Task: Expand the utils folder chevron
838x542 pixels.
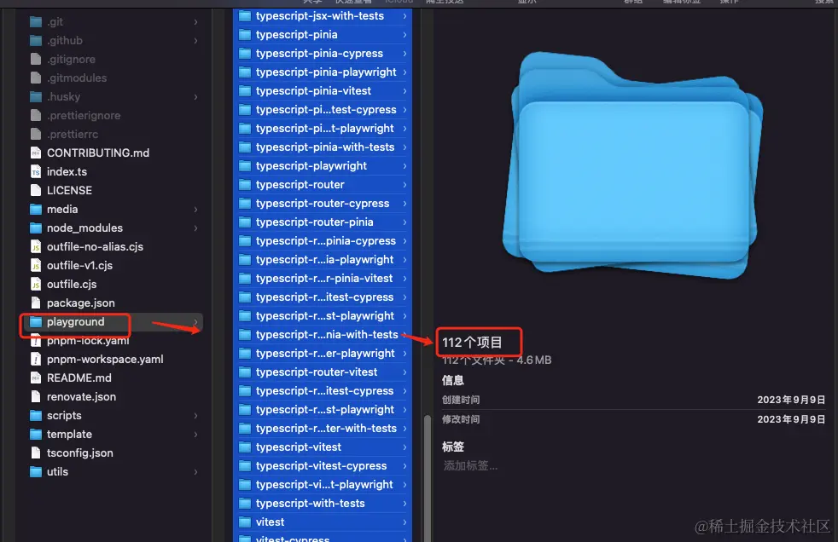Action: (195, 471)
